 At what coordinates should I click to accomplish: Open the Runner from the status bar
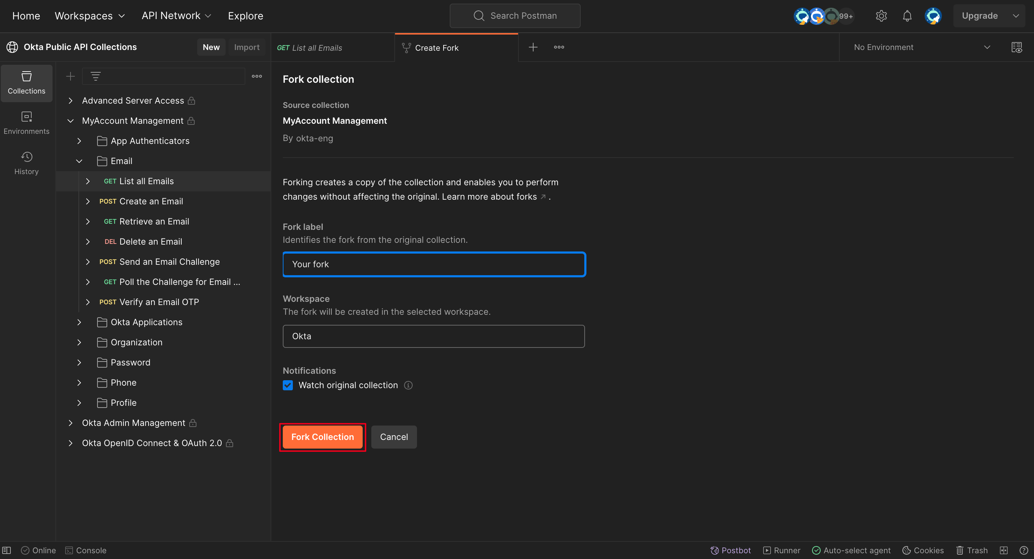781,550
